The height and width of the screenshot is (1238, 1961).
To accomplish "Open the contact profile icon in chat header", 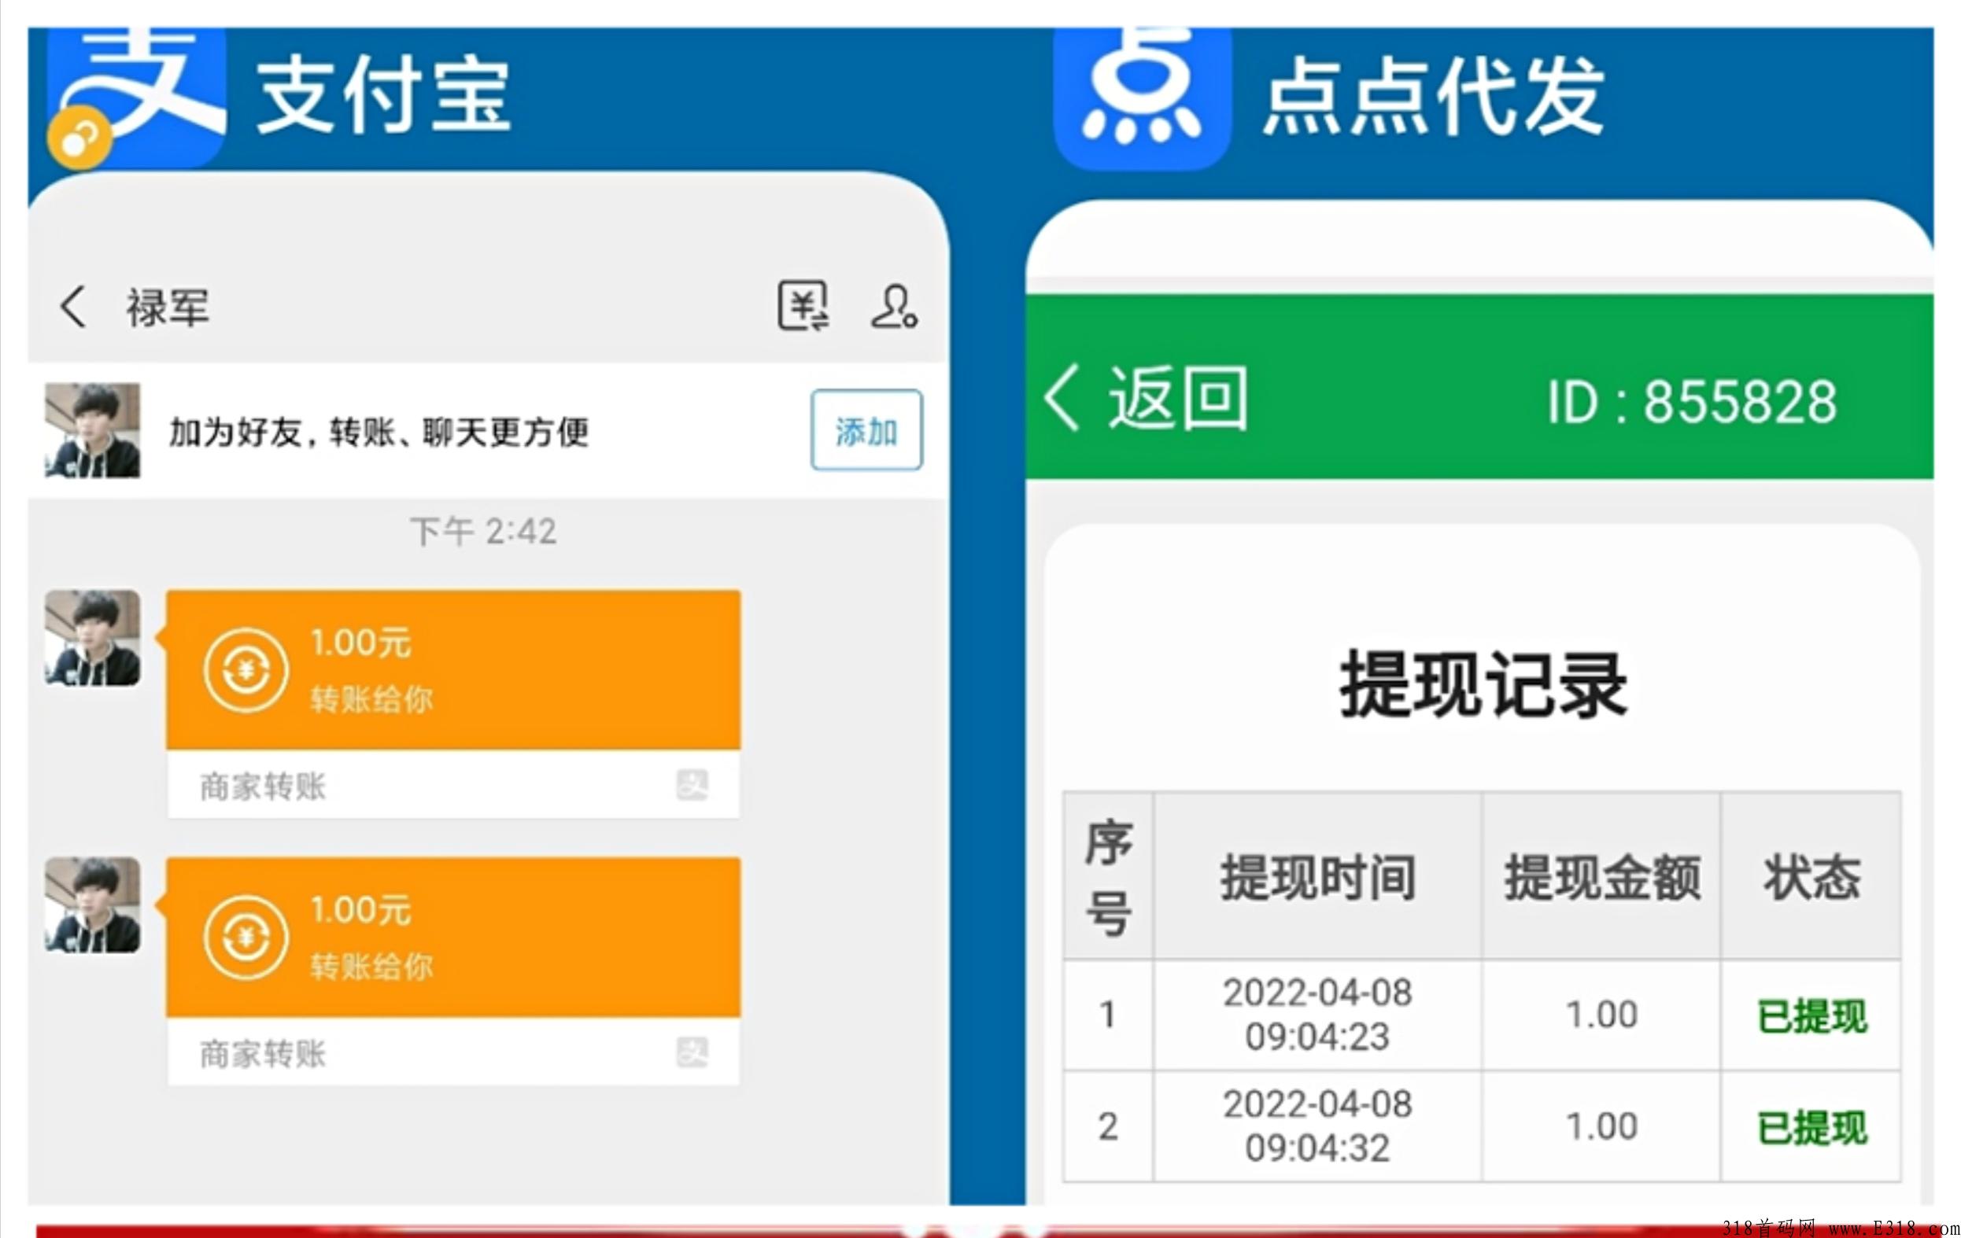I will 894,306.
